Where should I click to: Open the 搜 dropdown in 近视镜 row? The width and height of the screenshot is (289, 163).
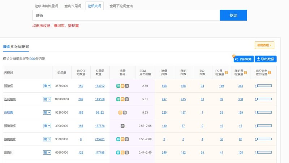[x=47, y=113]
